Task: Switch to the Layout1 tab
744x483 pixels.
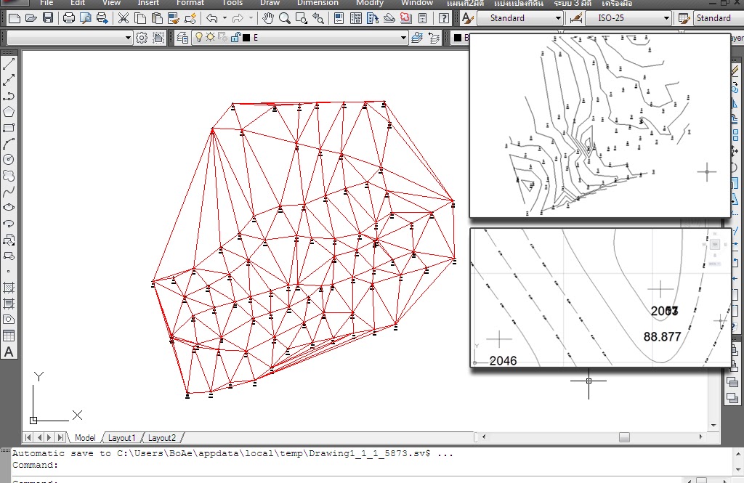Action: pyautogui.click(x=121, y=437)
